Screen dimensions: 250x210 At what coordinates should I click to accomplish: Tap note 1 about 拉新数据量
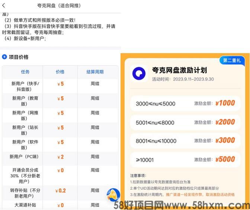point(160,182)
